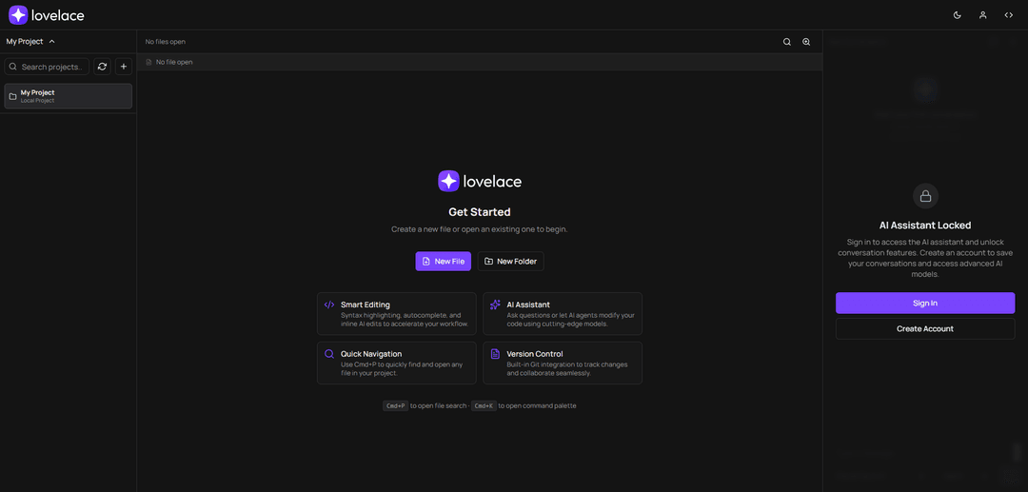Viewport: 1028px width, 492px height.
Task: Click the New File button
Action: (x=443, y=261)
